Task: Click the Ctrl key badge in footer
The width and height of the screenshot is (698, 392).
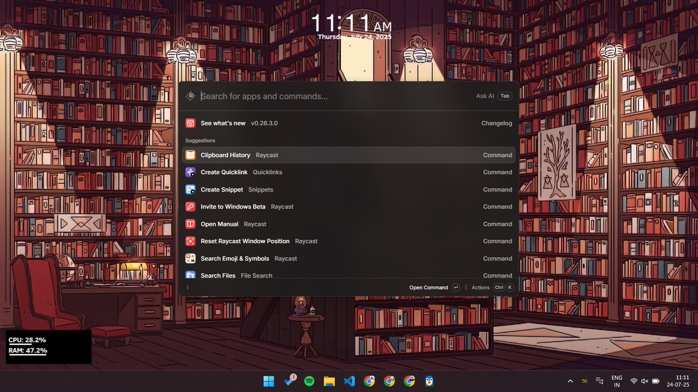Action: [499, 287]
